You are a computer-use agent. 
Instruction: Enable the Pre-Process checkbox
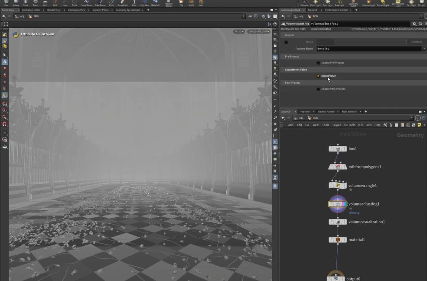pos(318,63)
